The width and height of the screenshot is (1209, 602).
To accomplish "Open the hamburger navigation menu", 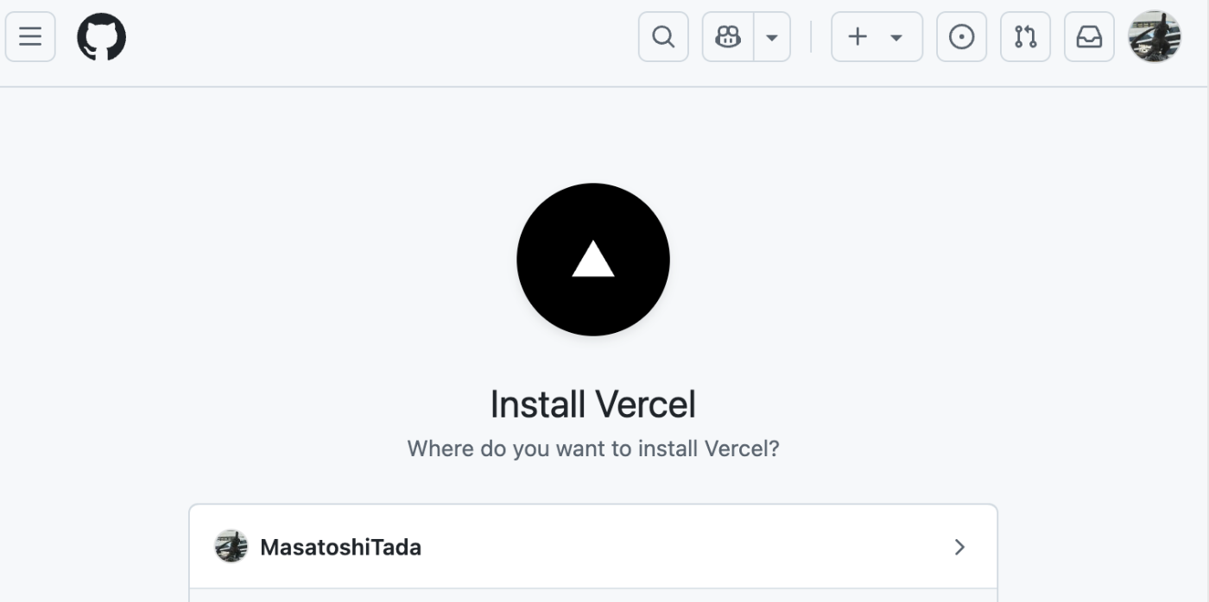I will coord(30,37).
